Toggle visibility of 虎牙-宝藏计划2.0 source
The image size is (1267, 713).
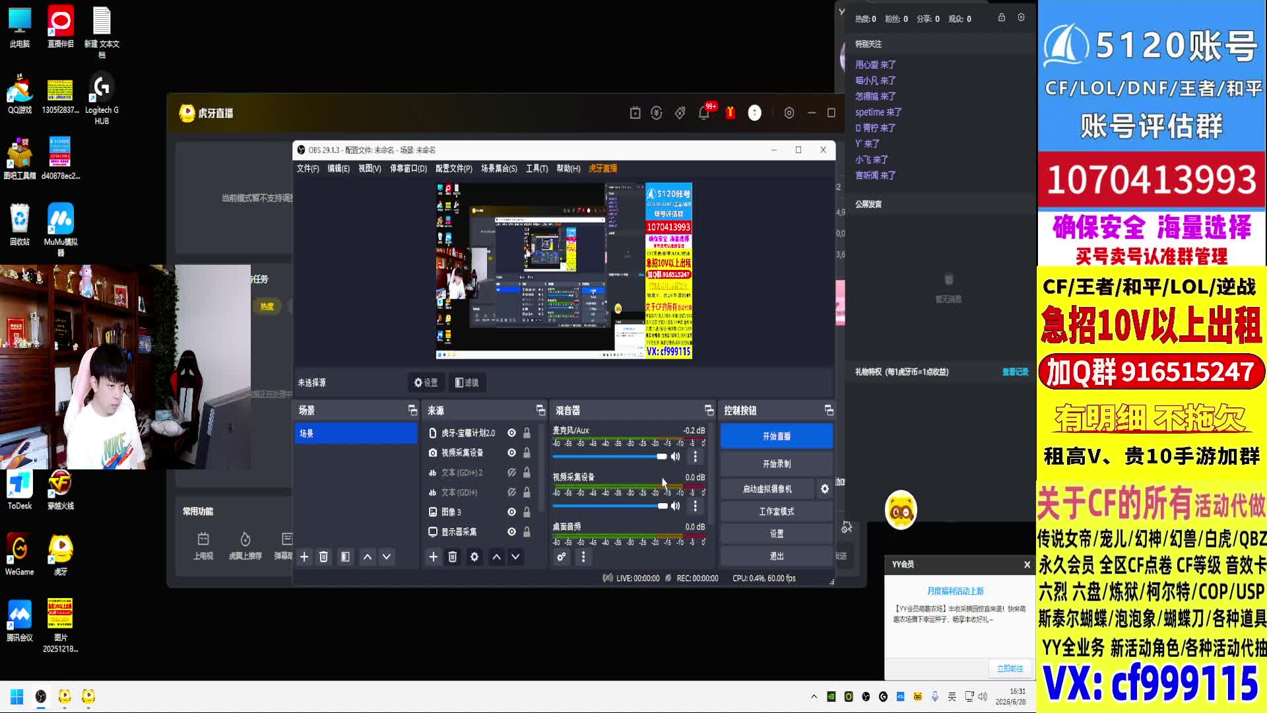(511, 433)
